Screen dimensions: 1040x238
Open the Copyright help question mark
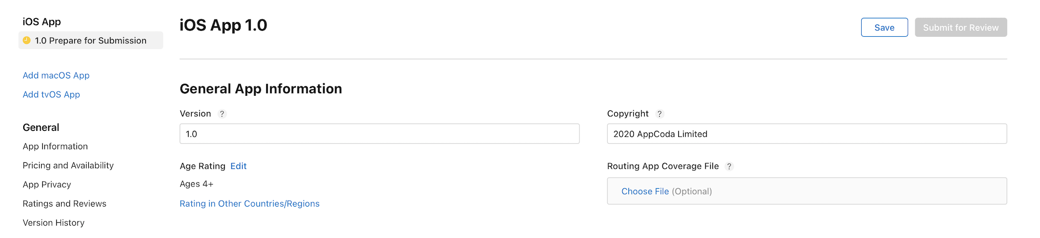(659, 114)
